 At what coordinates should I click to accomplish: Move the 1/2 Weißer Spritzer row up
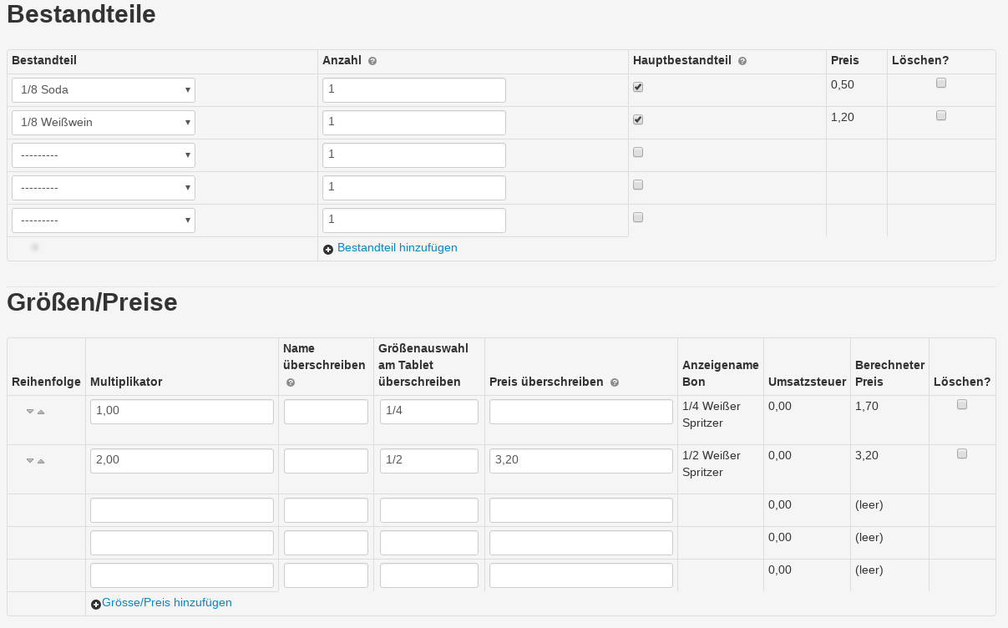pos(41,461)
